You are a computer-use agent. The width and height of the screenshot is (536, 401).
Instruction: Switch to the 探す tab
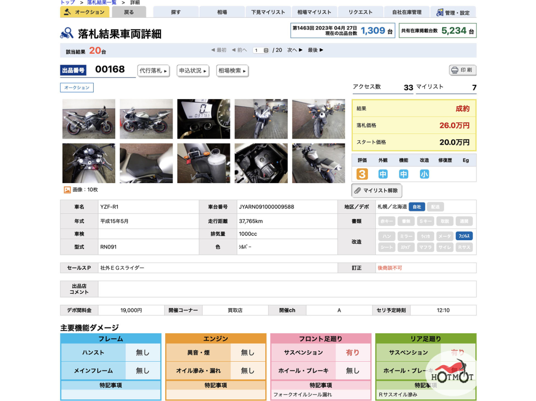[176, 12]
